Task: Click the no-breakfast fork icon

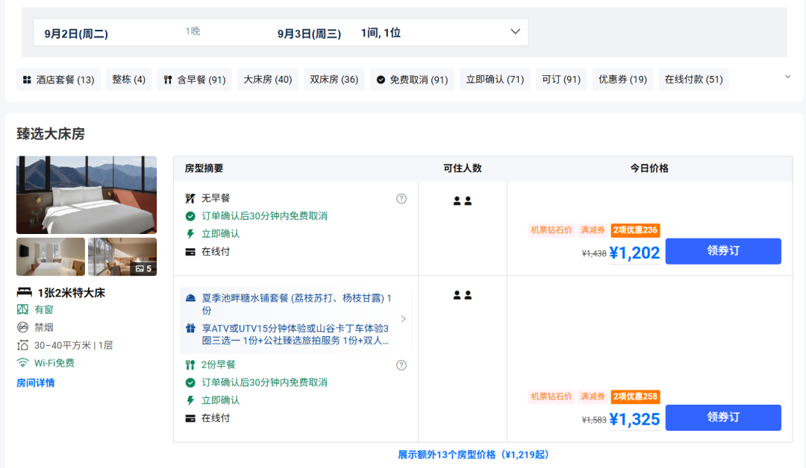Action: coord(190,198)
